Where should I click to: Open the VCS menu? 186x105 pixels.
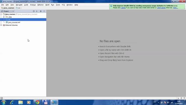click(63, 5)
